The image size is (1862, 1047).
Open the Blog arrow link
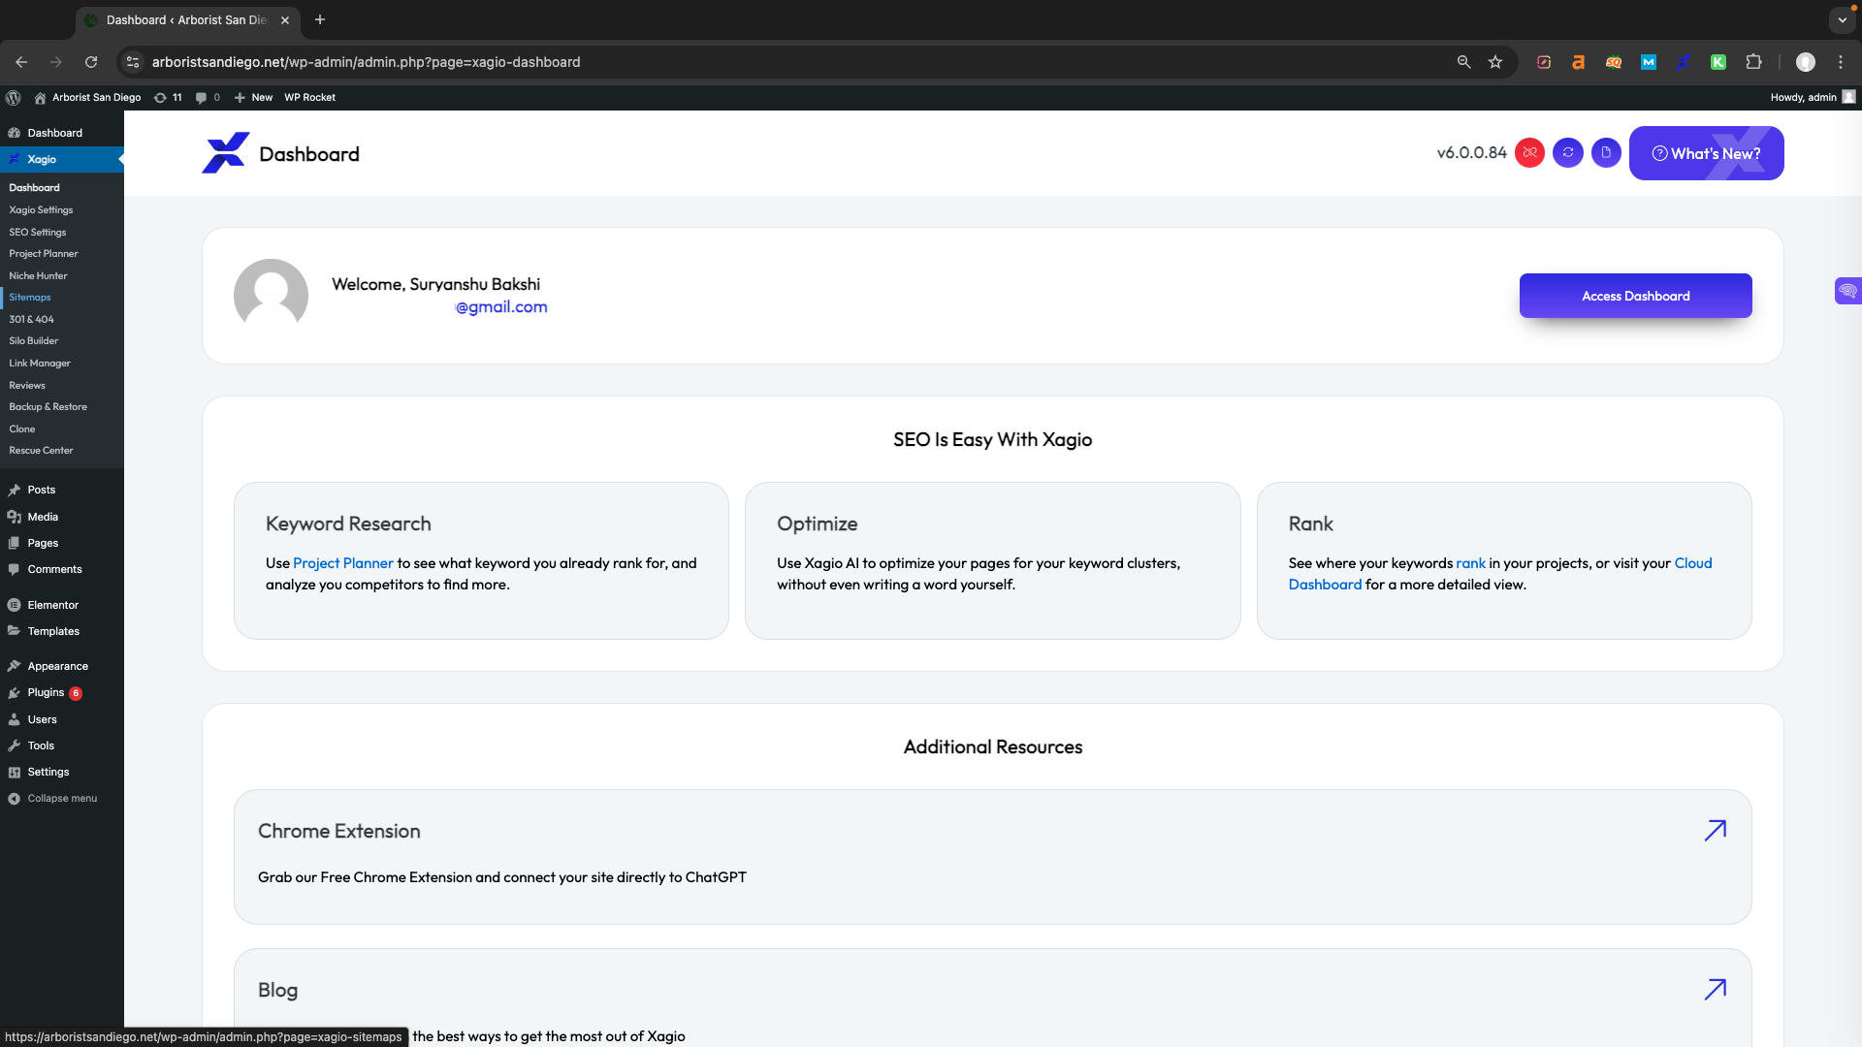[1715, 990]
